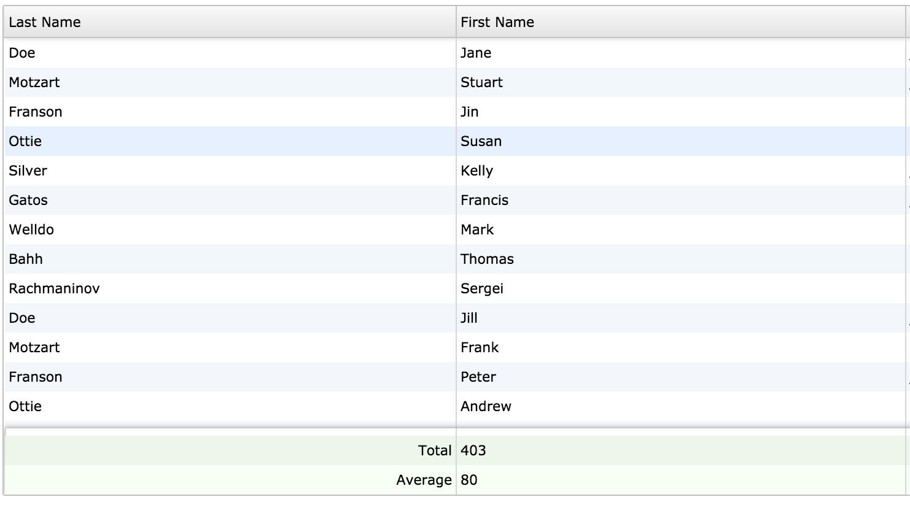This screenshot has height=513, width=910.
Task: Select the Doe cell in Jane's row
Action: [x=230, y=53]
